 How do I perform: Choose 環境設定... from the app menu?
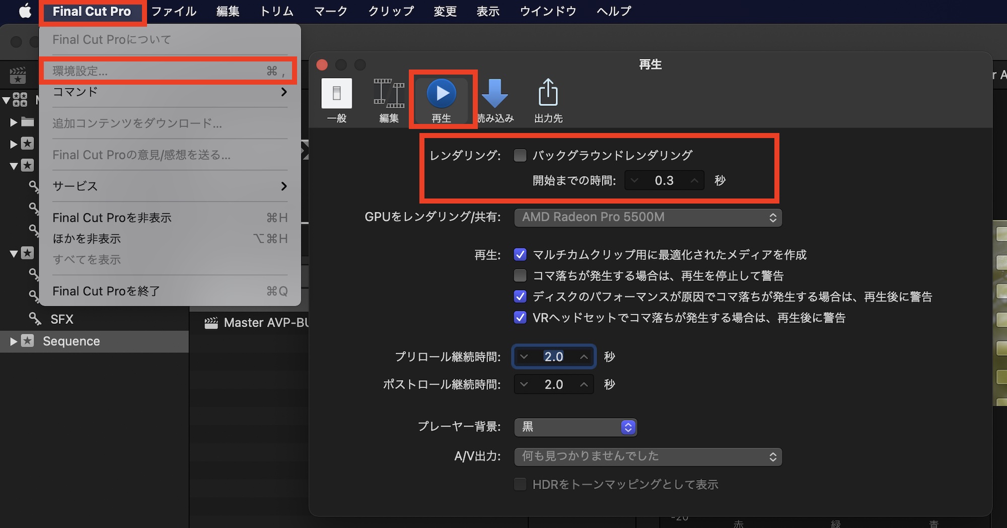(x=170, y=71)
